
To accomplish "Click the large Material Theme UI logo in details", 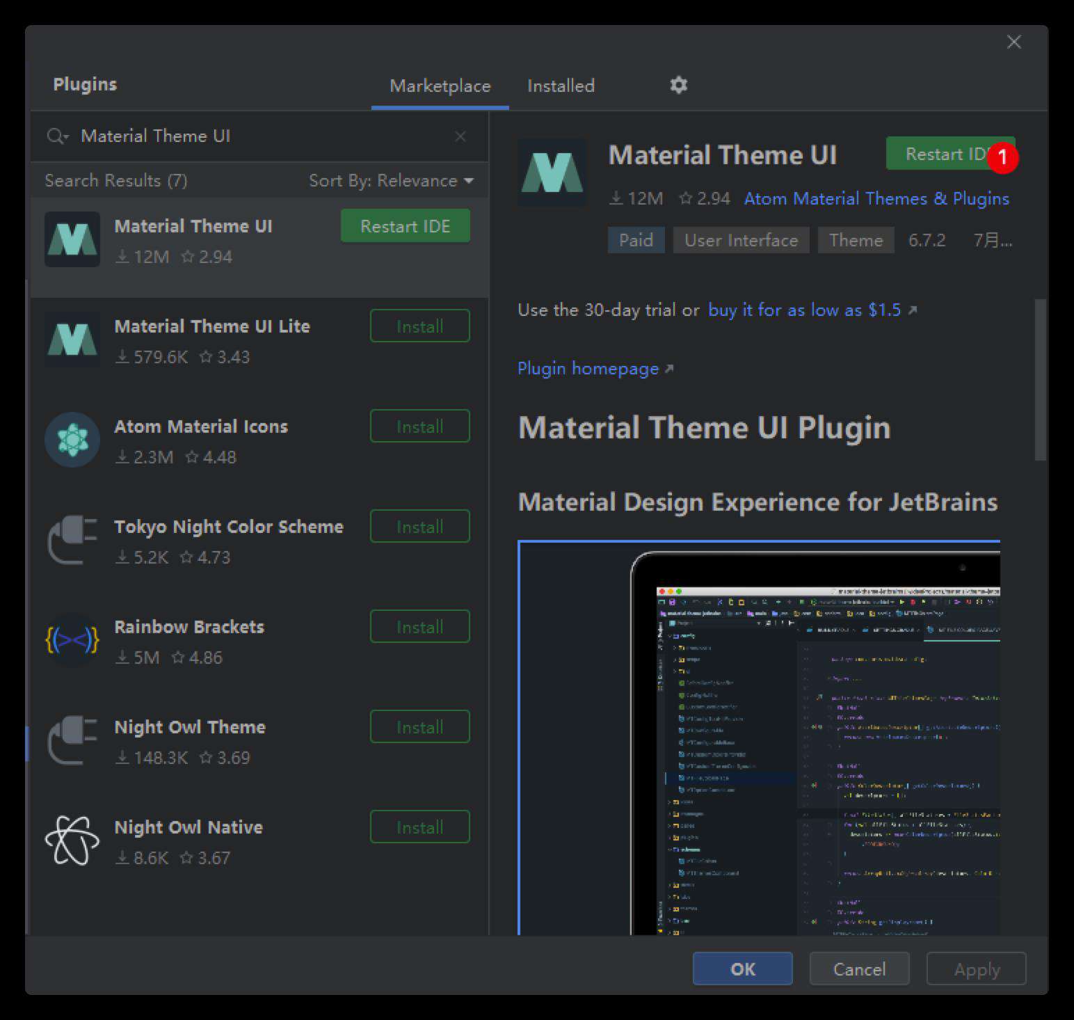I will click(x=552, y=172).
